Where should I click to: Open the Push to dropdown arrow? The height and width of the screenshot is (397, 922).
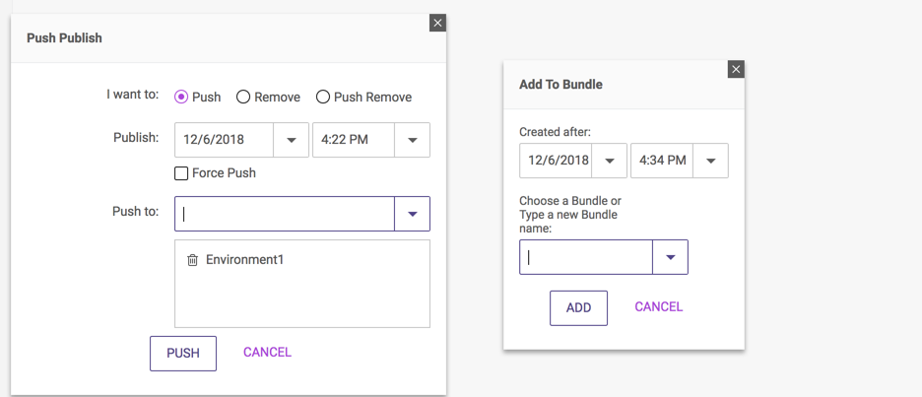[412, 214]
